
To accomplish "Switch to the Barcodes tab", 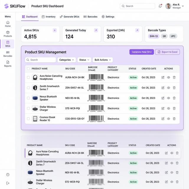I will 90,17.
